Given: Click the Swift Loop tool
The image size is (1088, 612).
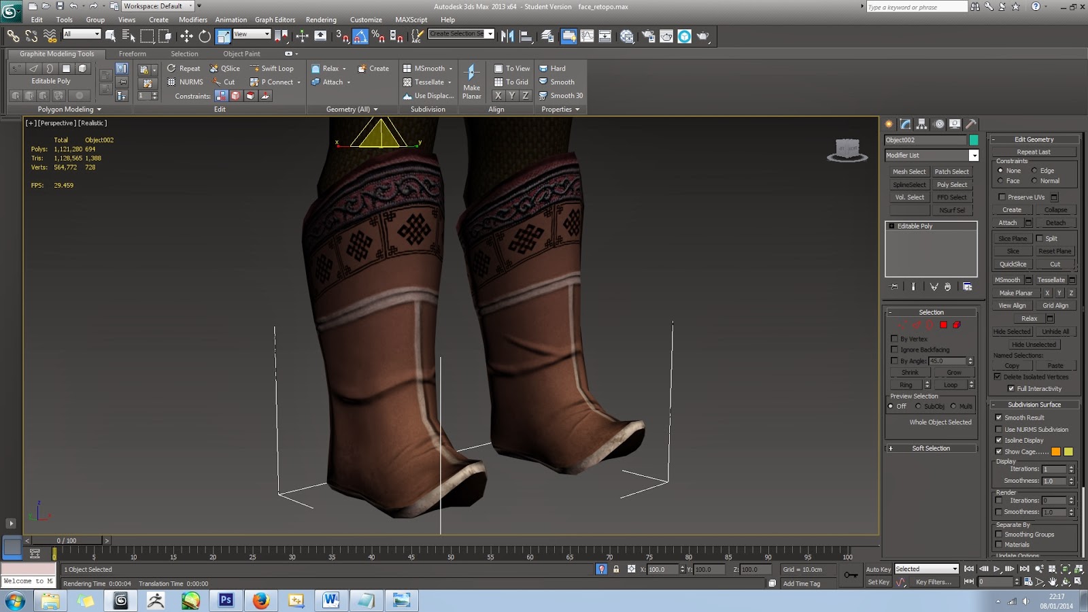Looking at the screenshot, I should (x=272, y=69).
